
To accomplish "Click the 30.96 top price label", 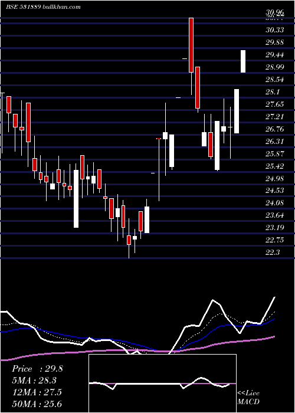I will coord(275,12).
